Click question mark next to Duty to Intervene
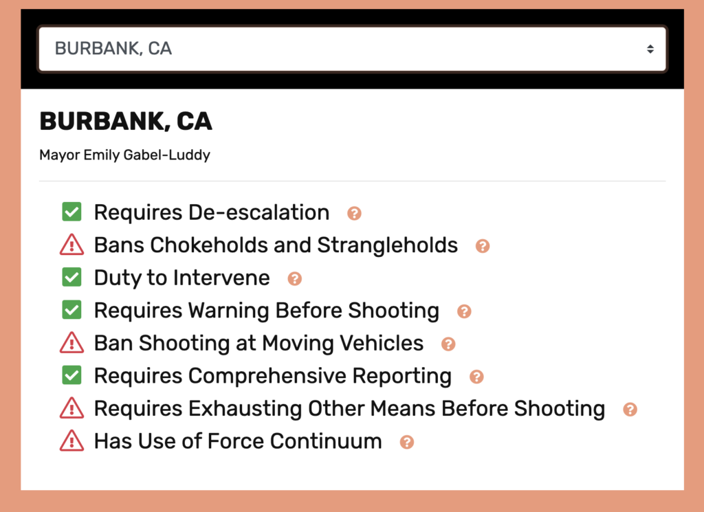 [294, 278]
